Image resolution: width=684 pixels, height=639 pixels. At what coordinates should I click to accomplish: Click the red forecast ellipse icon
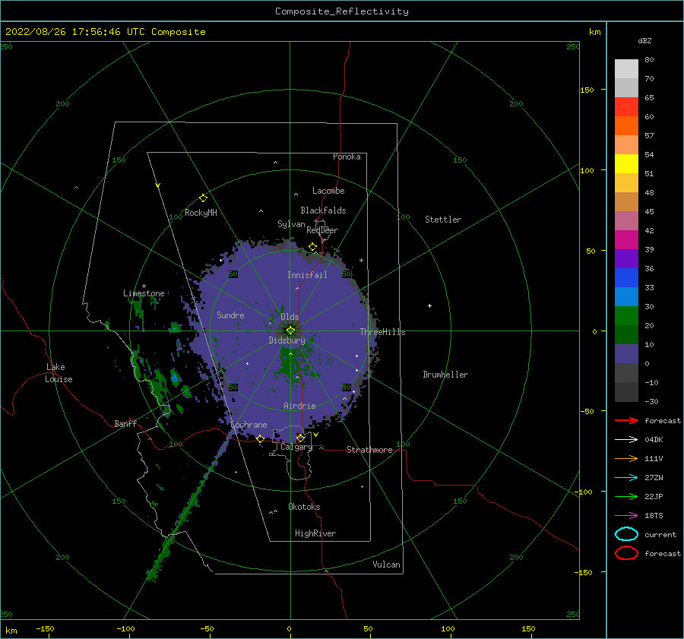coord(626,553)
